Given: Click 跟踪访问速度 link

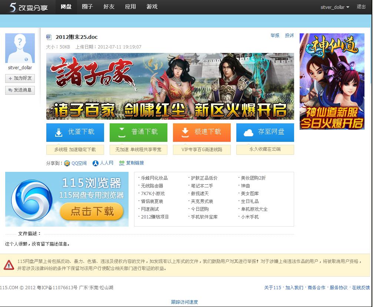Looking at the screenshot, I should coord(184,302).
